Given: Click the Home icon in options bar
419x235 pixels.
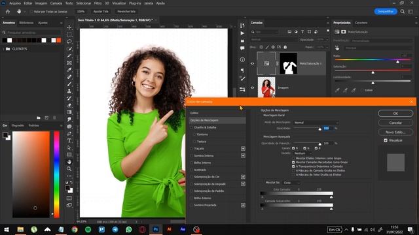Looking at the screenshot, I should point(8,12).
